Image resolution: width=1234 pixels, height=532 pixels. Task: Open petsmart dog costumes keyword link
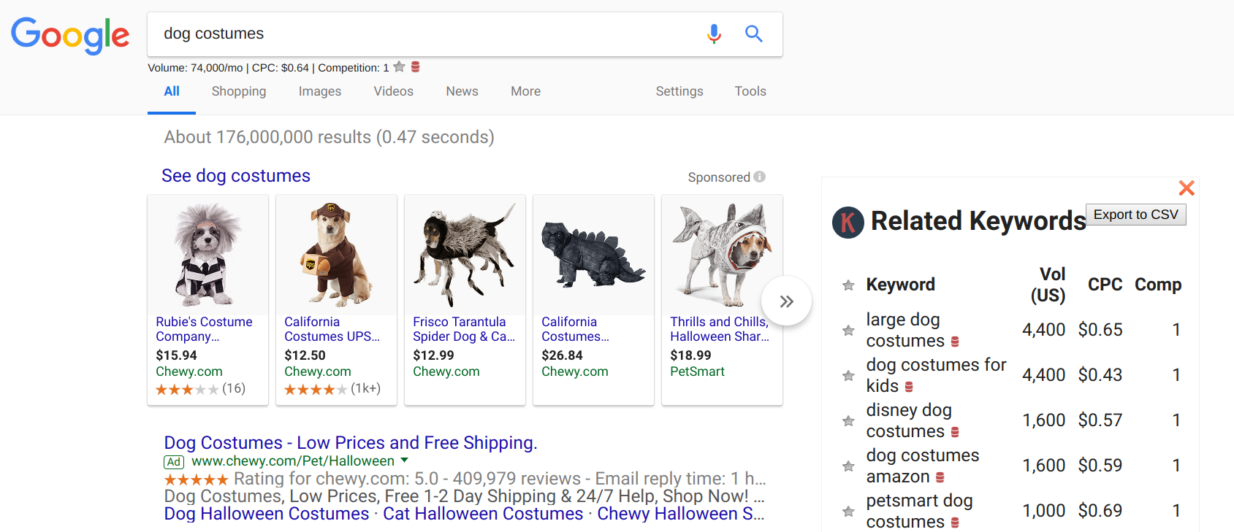(x=919, y=511)
